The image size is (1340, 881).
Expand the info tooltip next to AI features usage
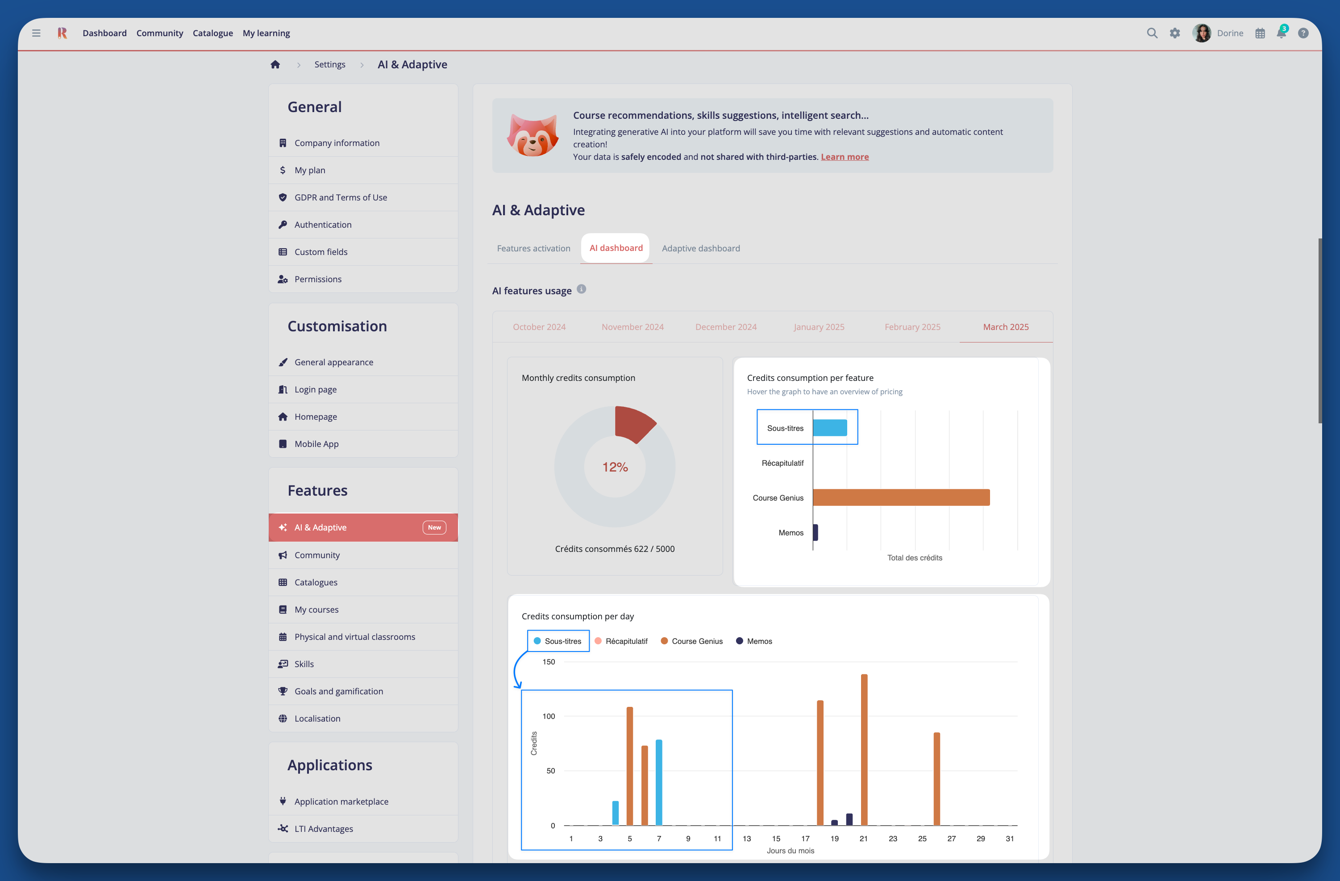582,289
